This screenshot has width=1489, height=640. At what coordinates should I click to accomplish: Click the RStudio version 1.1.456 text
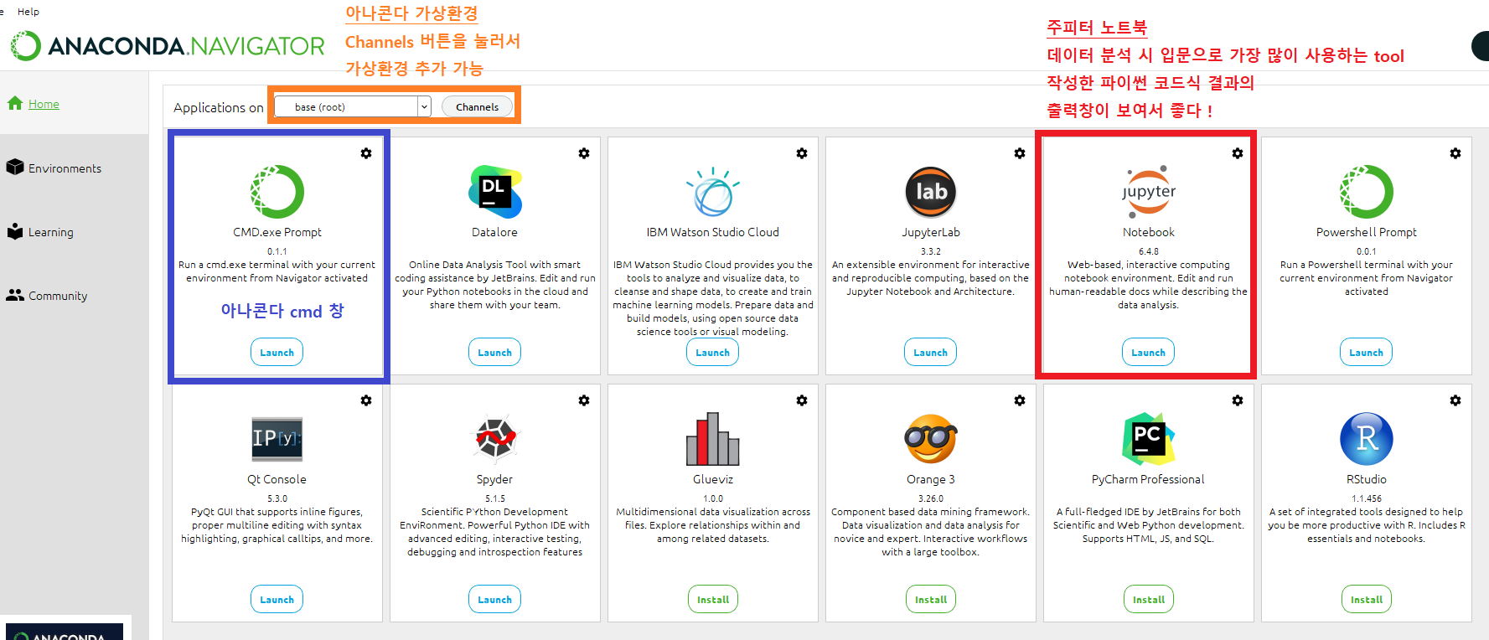click(1367, 498)
